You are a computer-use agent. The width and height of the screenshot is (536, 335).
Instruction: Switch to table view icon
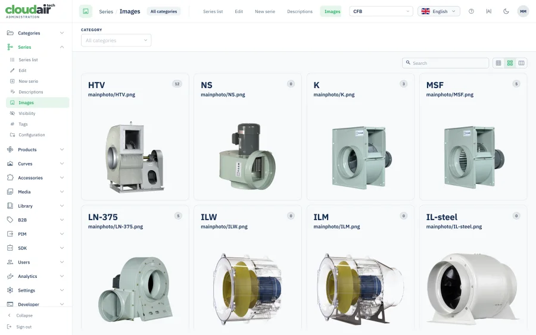pos(498,63)
